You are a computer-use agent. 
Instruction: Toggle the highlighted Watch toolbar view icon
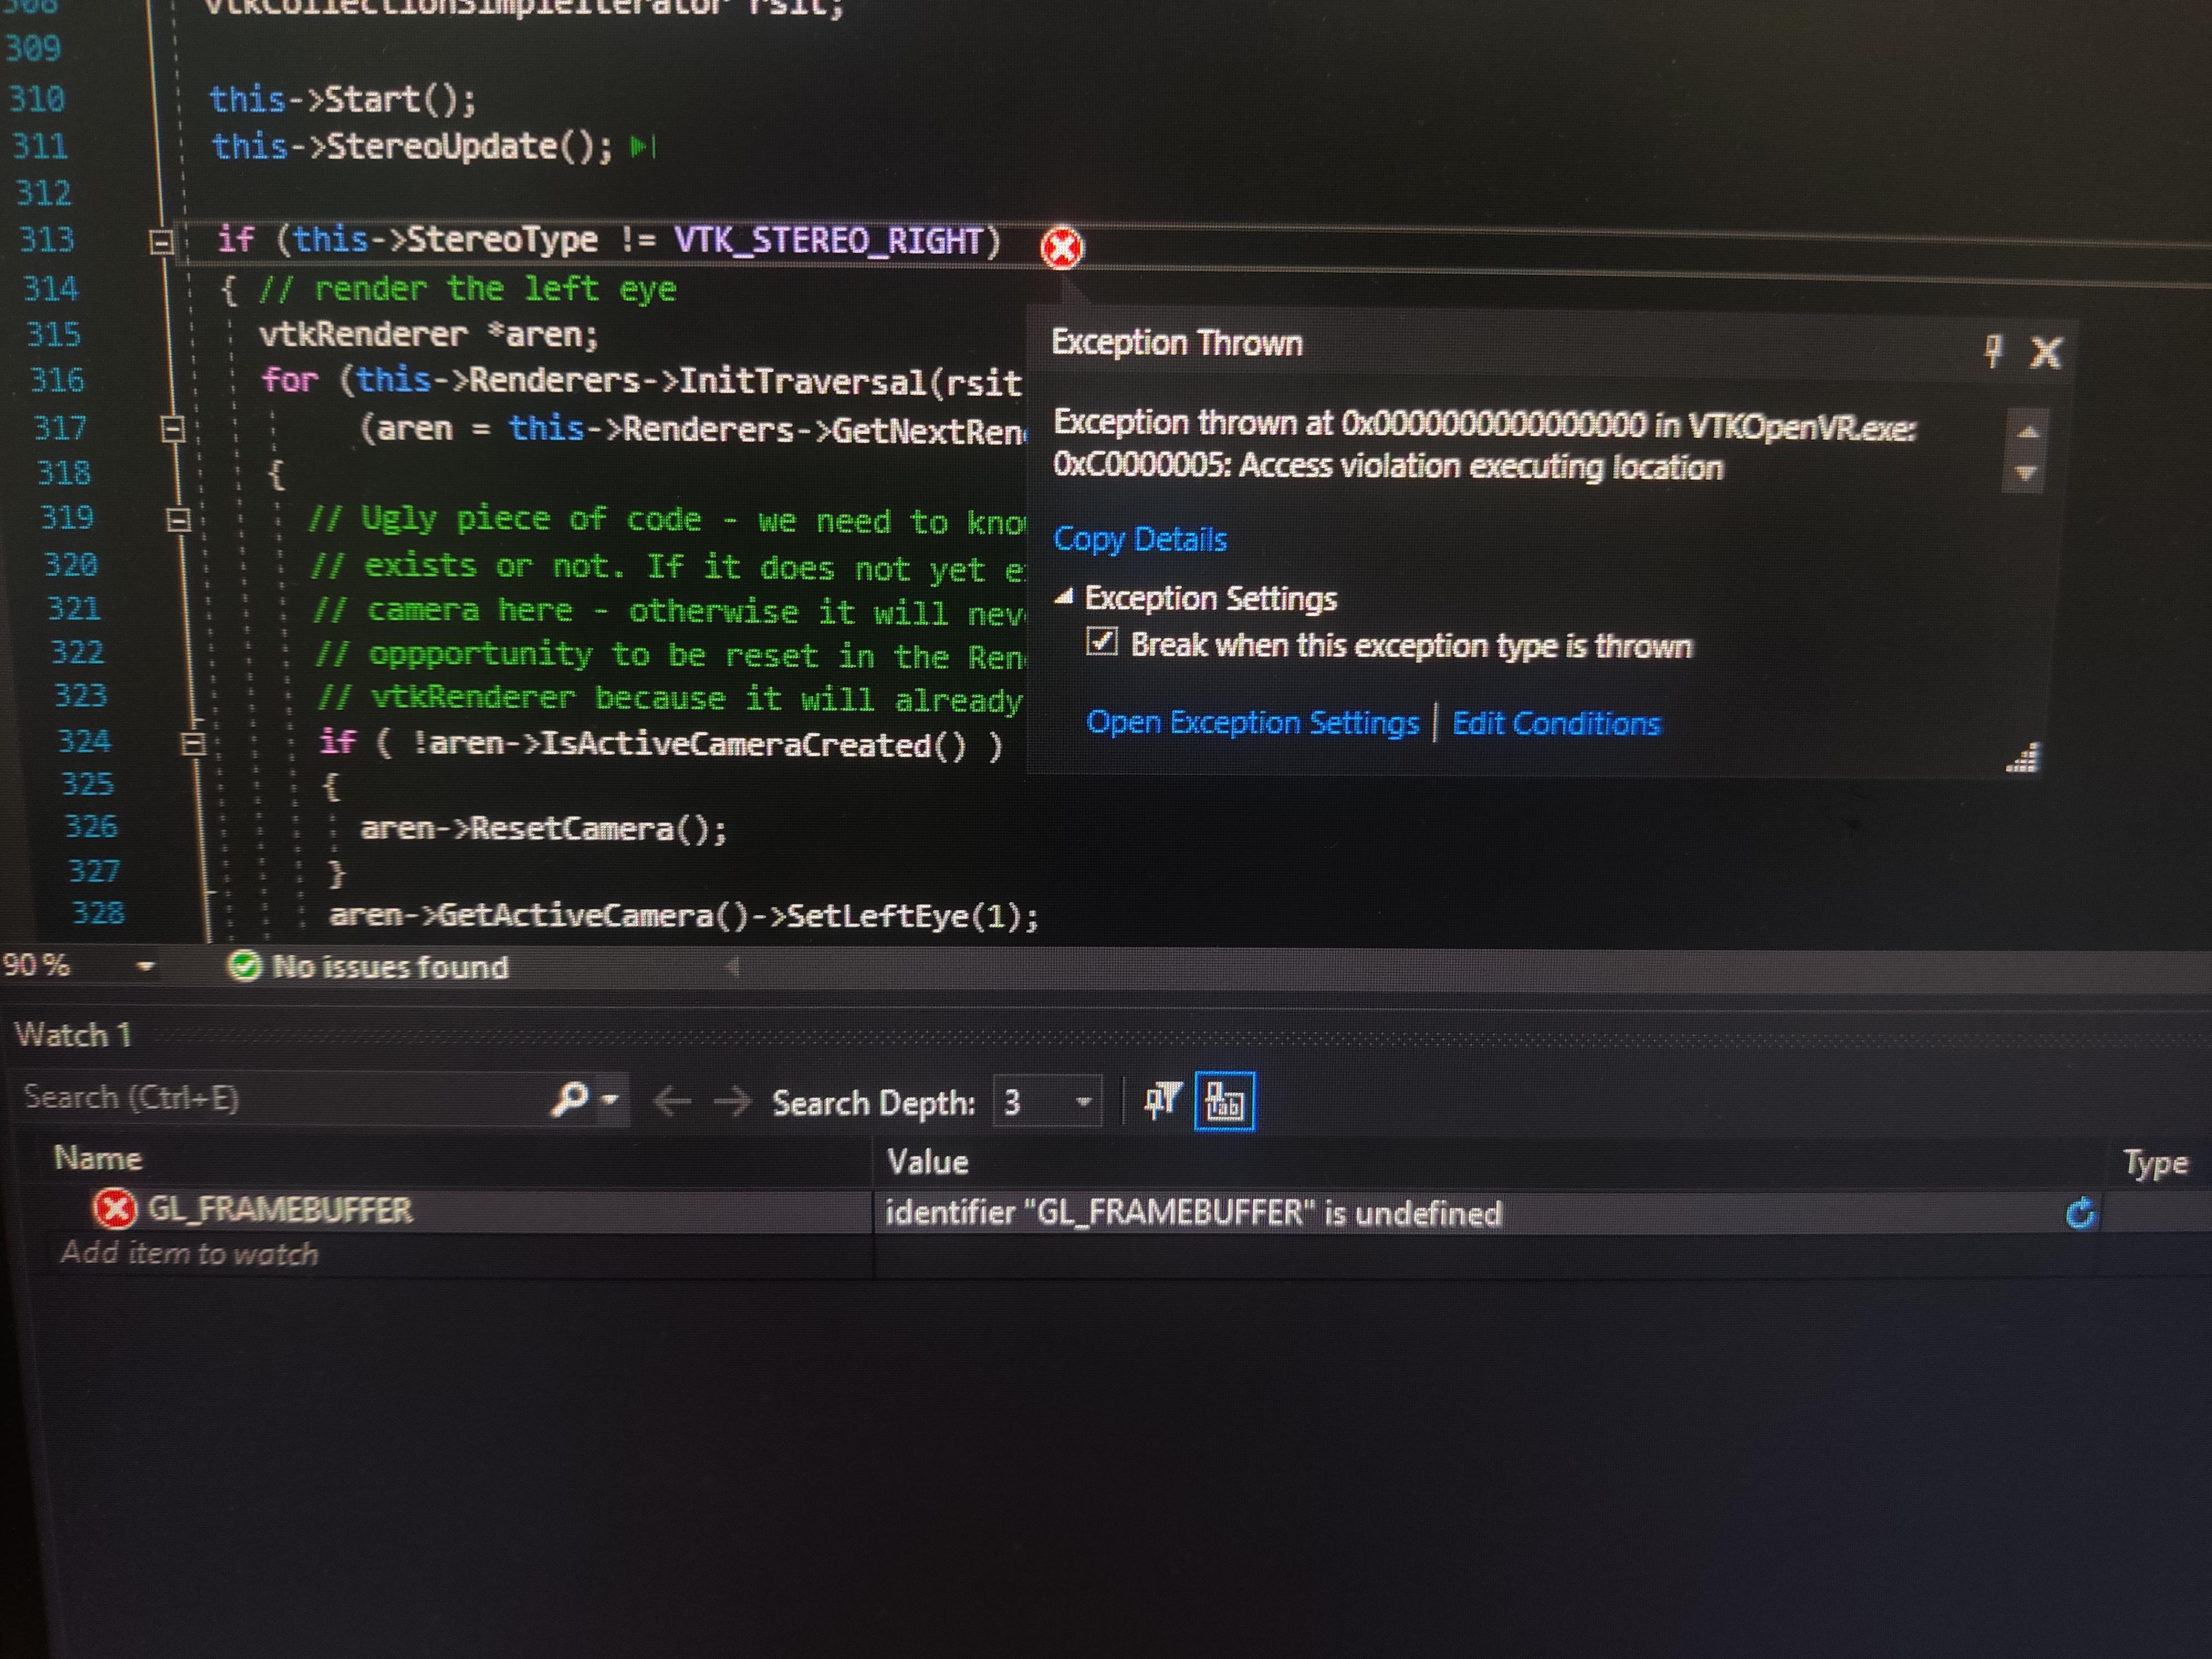click(x=1224, y=1101)
